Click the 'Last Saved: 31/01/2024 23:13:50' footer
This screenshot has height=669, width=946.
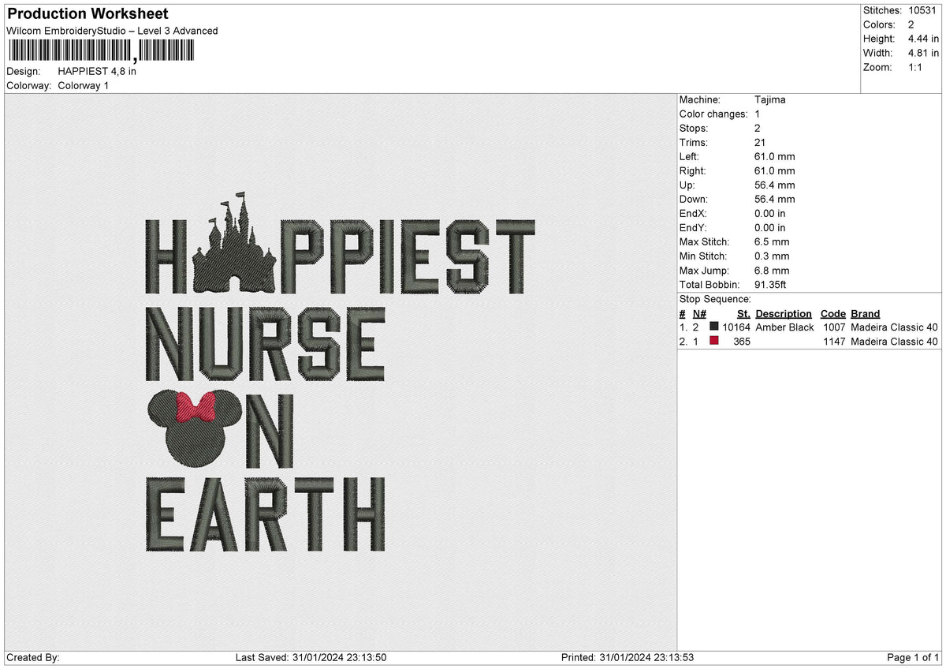pos(311,657)
